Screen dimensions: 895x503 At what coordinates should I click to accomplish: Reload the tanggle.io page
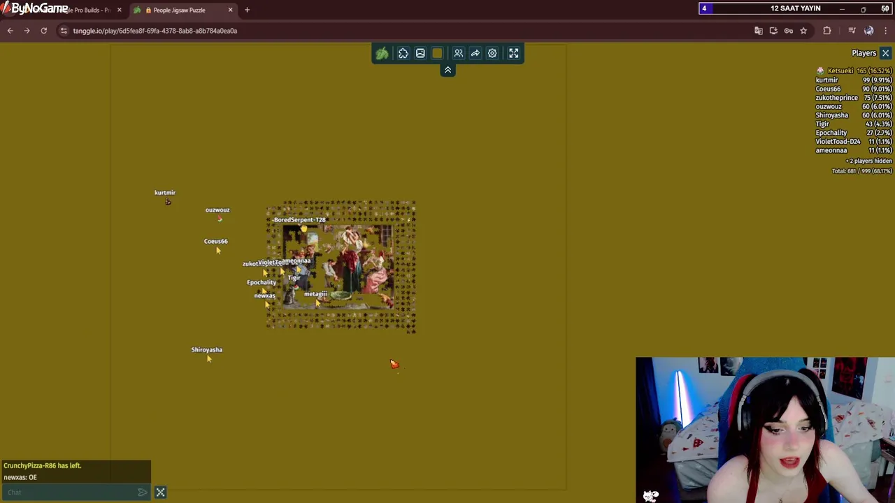tap(43, 31)
